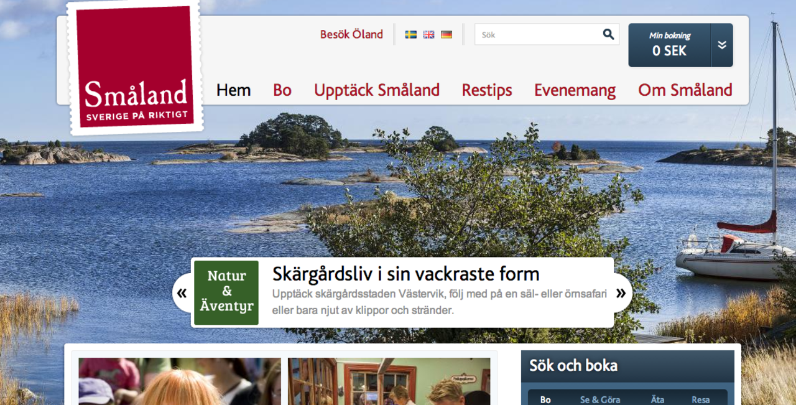Open the Restips section
The image size is (796, 405).
[x=487, y=90]
